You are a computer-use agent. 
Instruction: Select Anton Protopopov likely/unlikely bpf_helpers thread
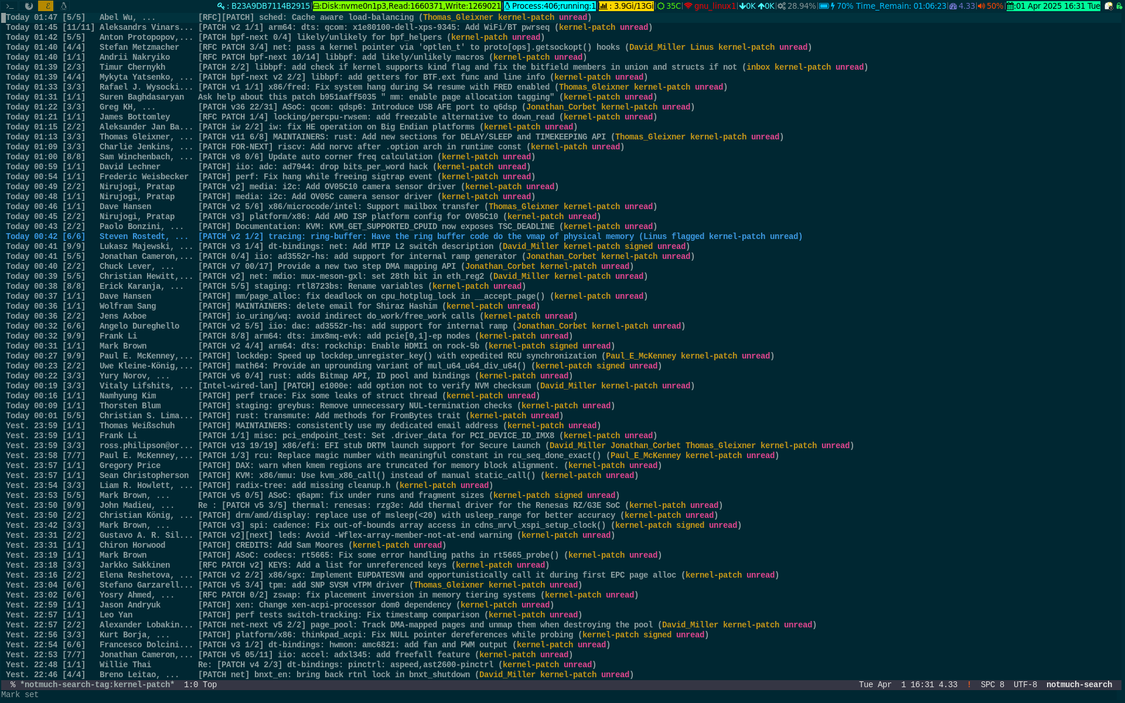tap(275, 37)
